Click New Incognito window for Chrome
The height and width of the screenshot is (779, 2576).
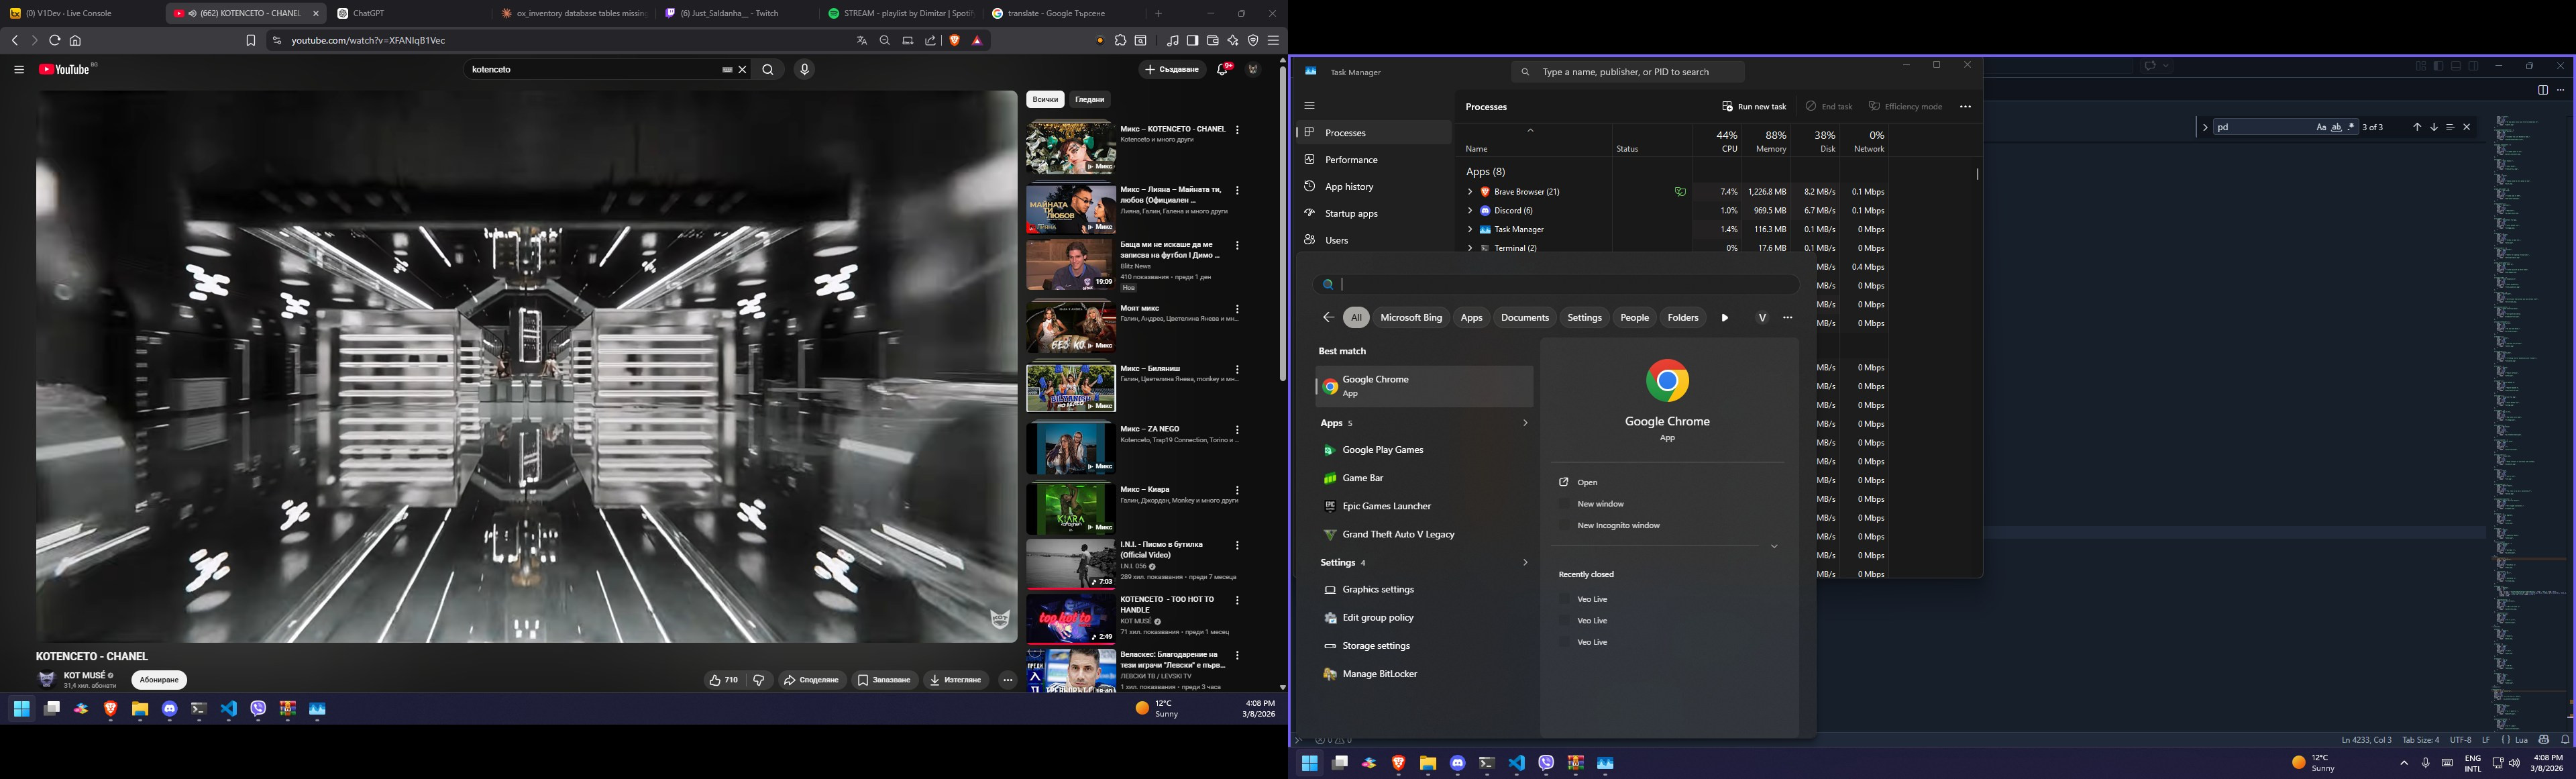[x=1618, y=526]
